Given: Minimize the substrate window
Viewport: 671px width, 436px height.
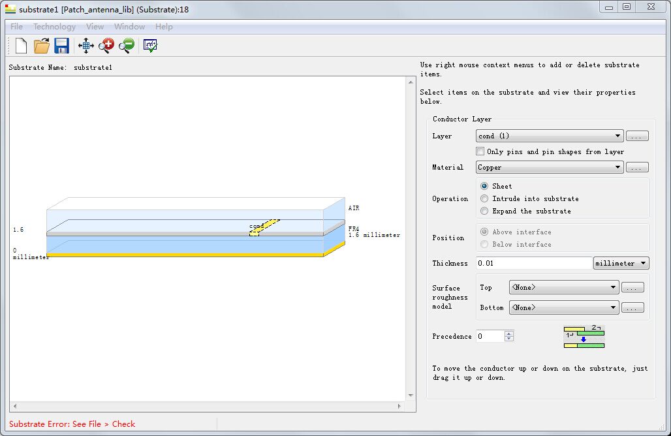Looking at the screenshot, I should coord(609,7).
